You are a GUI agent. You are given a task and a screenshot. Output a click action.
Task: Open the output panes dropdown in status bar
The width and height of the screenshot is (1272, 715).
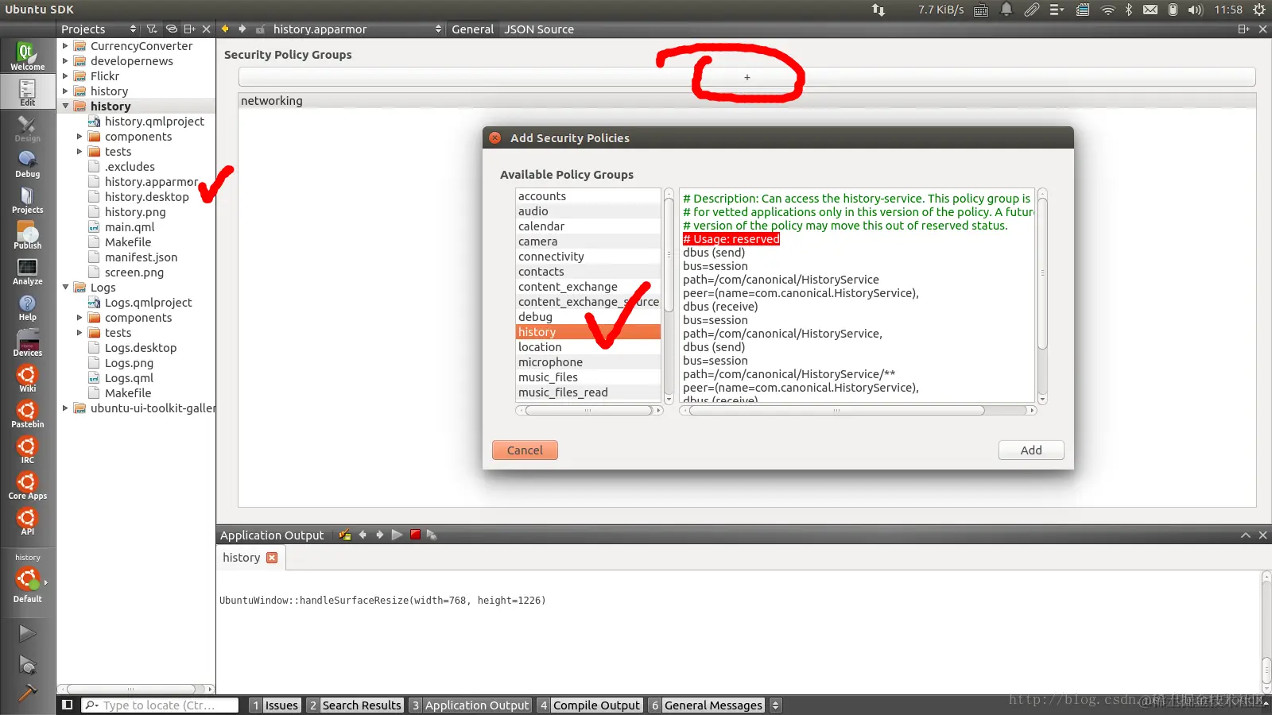pos(776,705)
